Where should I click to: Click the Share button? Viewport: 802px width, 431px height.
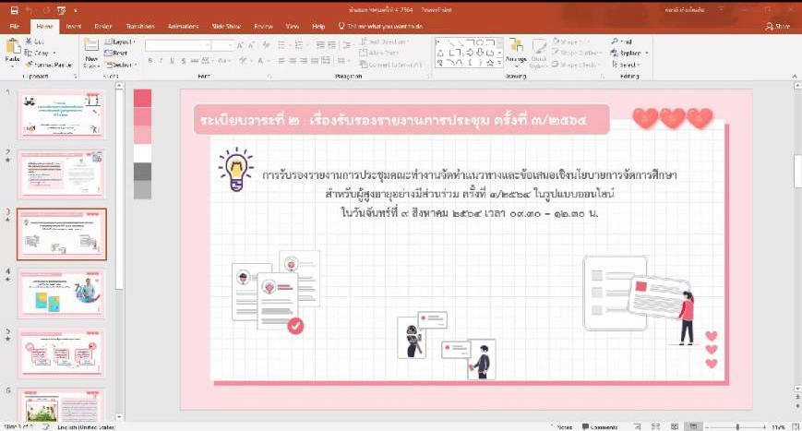coord(778,26)
